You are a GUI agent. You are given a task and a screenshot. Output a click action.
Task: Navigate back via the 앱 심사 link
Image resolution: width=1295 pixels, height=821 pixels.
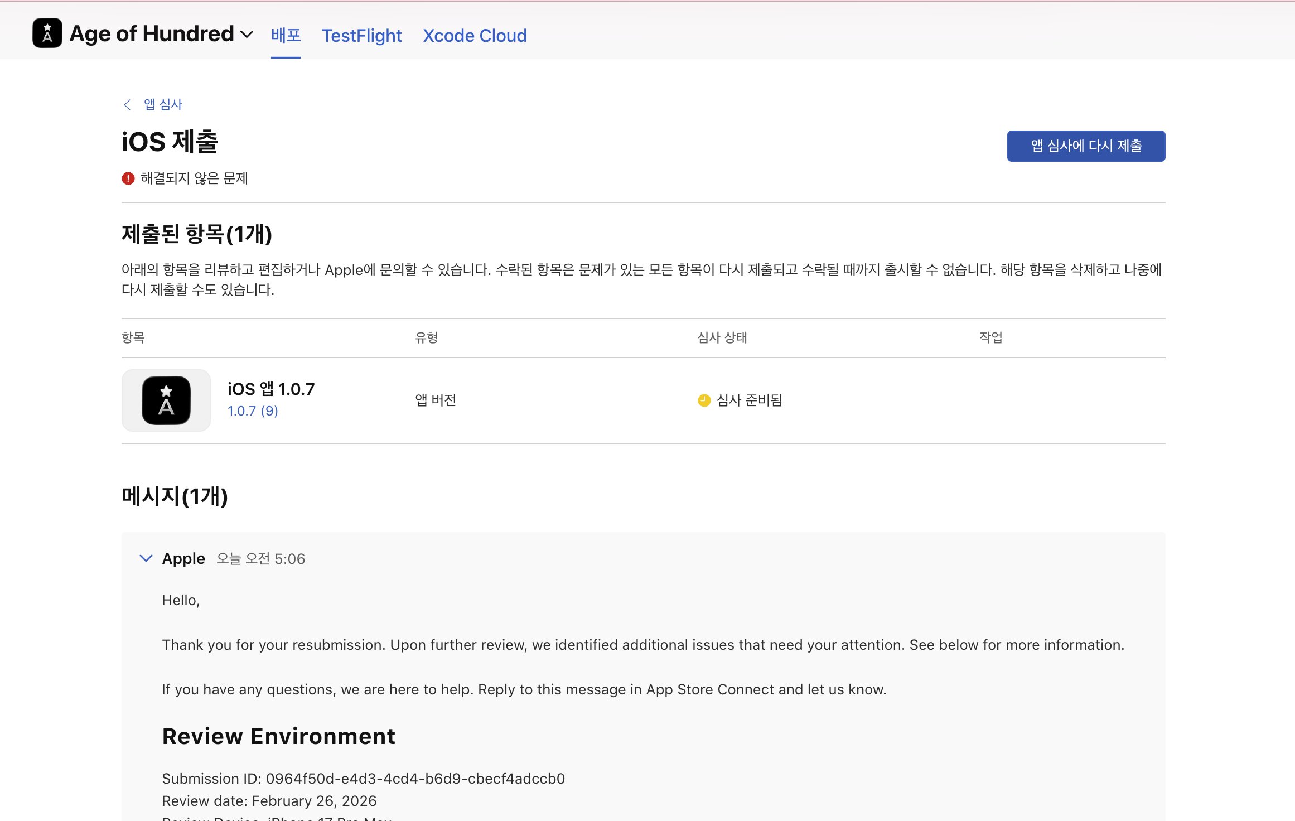163,105
